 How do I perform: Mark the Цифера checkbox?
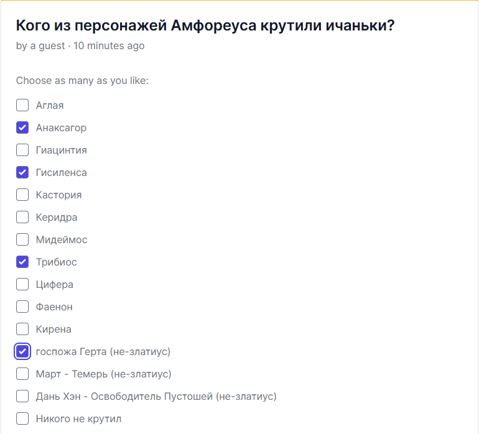point(22,285)
